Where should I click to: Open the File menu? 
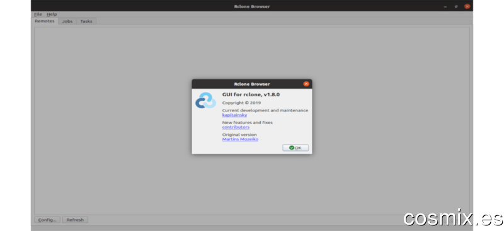point(38,14)
